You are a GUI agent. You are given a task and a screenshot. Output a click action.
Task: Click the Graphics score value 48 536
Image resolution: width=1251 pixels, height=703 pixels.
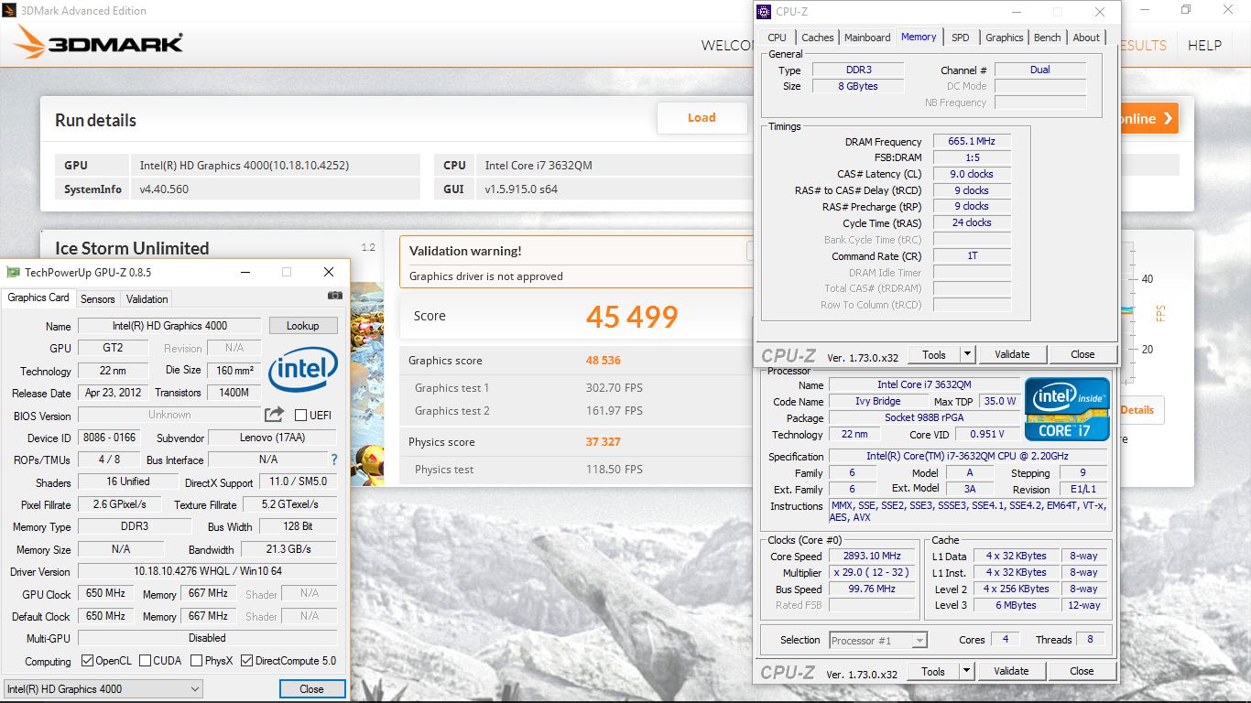pyautogui.click(x=604, y=361)
